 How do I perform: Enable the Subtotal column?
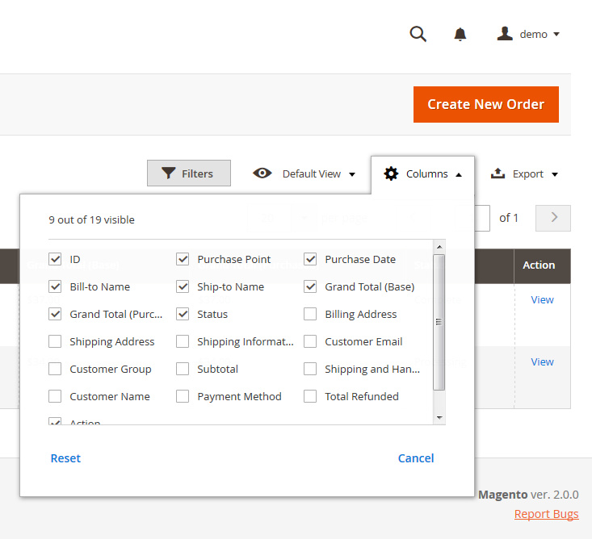(183, 369)
